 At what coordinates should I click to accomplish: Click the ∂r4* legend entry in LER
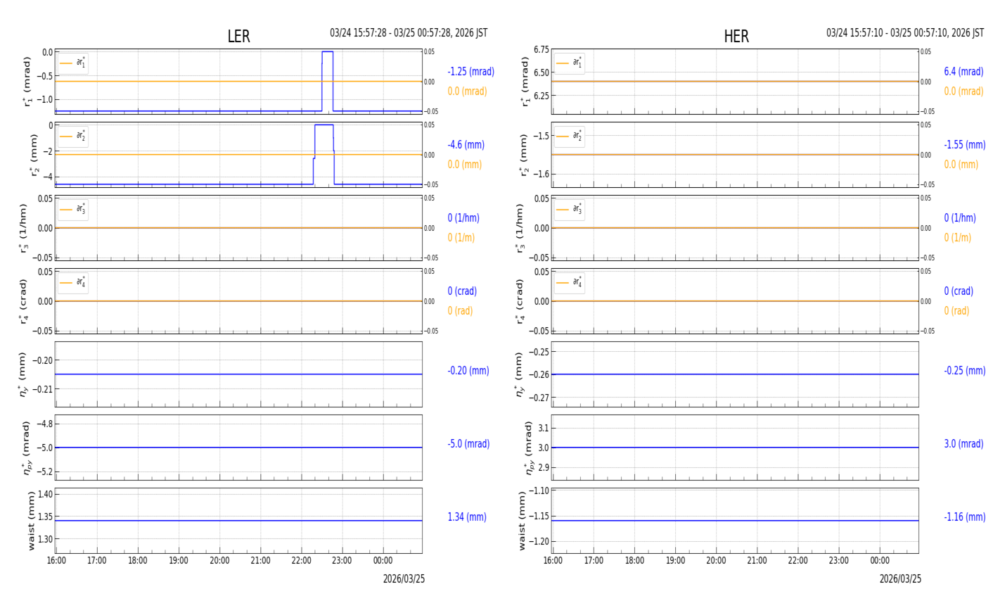coord(73,283)
